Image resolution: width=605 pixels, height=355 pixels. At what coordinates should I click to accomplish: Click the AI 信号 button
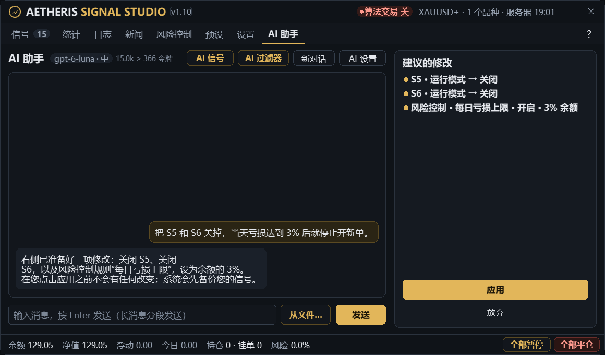210,58
